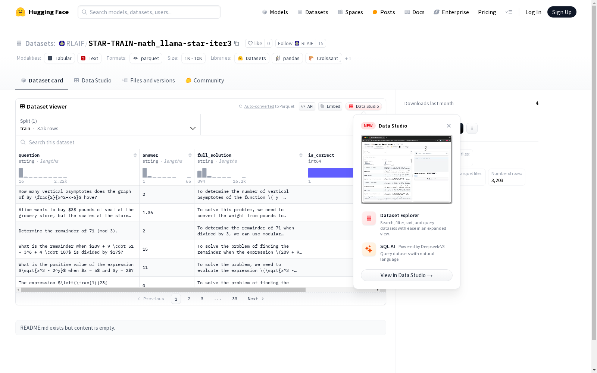This screenshot has width=597, height=373.
Task: Go to the Next page of rows
Action: [x=256, y=299]
